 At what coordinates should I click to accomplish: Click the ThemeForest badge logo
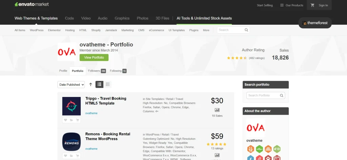click(x=315, y=23)
